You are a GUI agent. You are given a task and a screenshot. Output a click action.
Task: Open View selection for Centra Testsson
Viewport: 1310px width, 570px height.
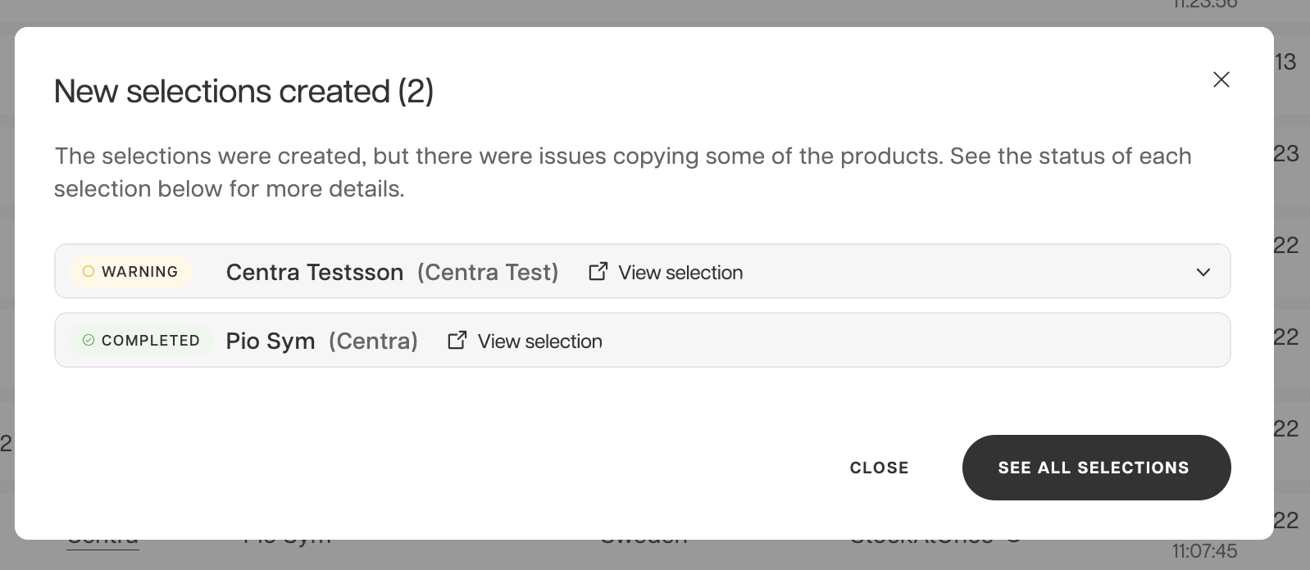point(680,272)
